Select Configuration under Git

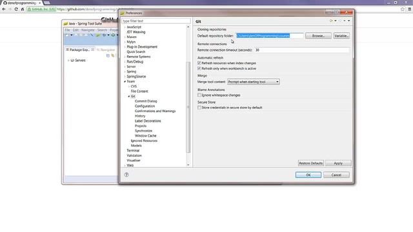click(145, 106)
